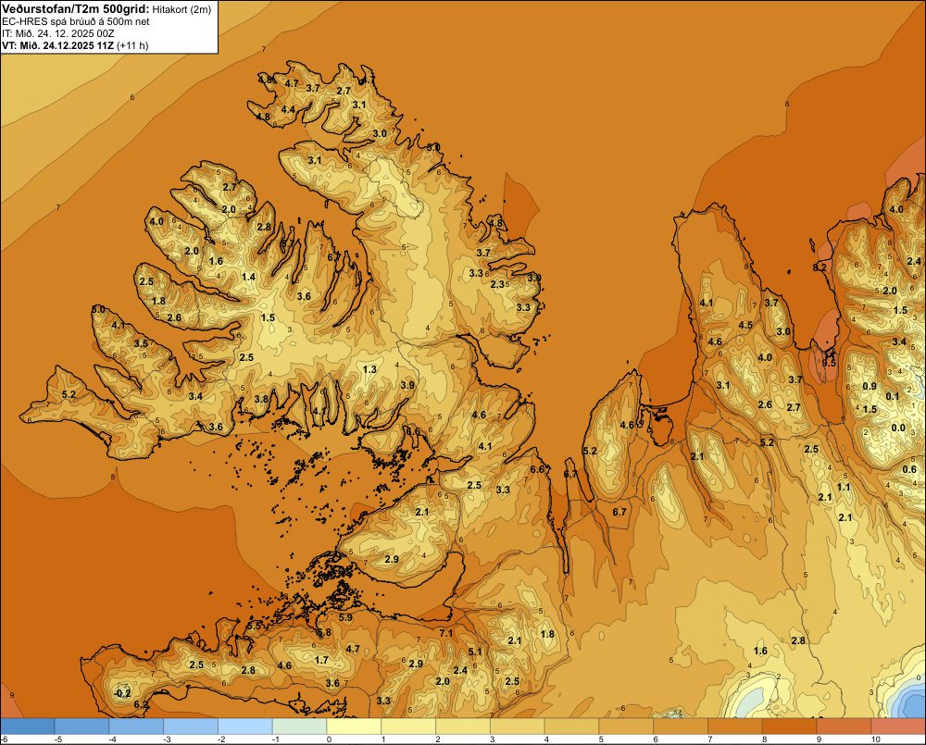
Task: Click the '3.5' temperature value
Action: click(141, 343)
